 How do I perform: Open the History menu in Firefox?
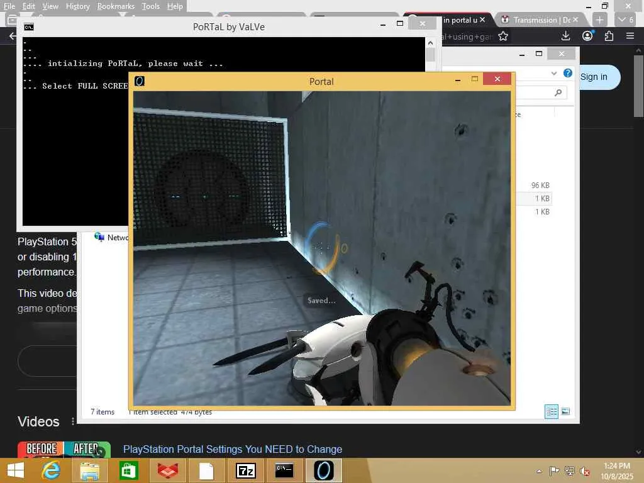[x=77, y=6]
